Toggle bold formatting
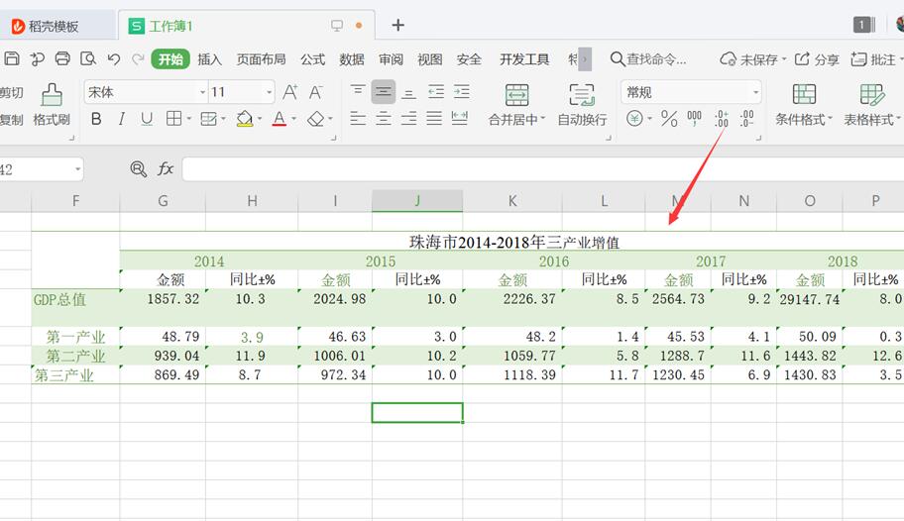This screenshot has height=521, width=904. (96, 119)
